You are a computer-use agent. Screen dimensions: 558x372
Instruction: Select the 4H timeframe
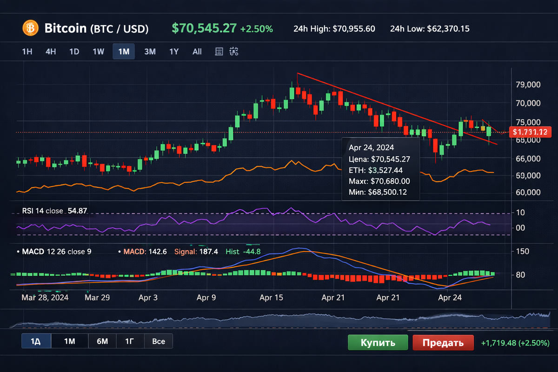[51, 52]
